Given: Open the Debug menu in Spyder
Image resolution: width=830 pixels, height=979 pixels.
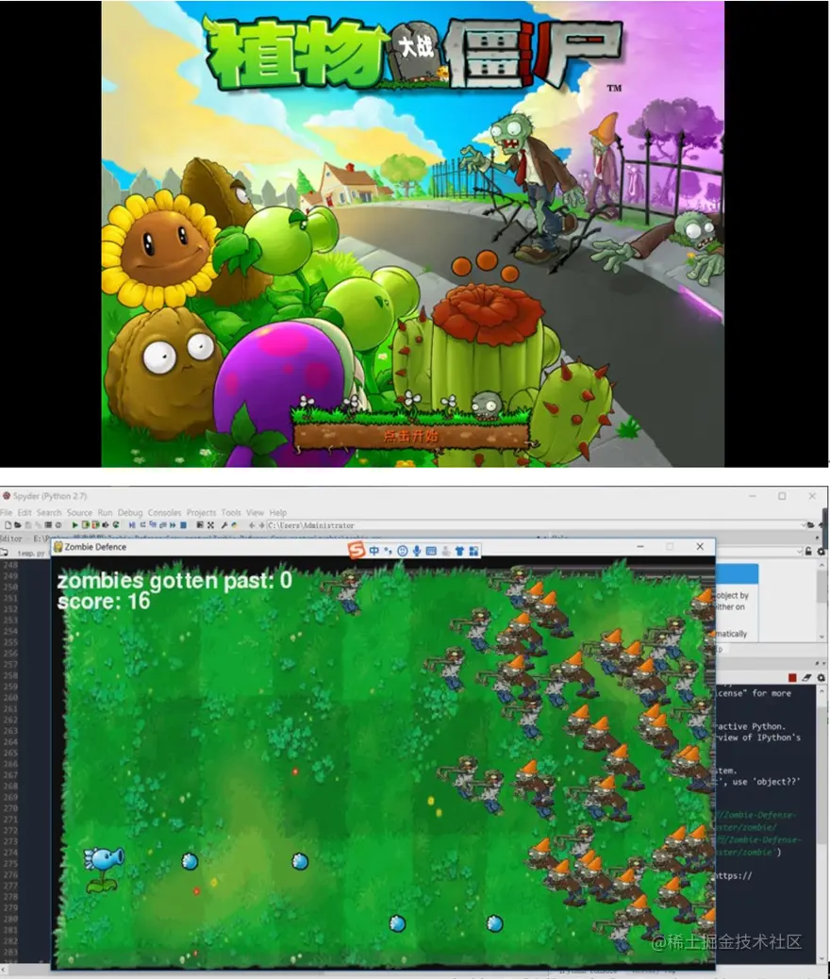Looking at the screenshot, I should (x=130, y=512).
